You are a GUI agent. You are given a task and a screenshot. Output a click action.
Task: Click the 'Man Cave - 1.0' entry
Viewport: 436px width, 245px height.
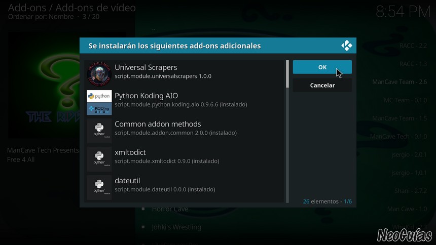pos(407,209)
